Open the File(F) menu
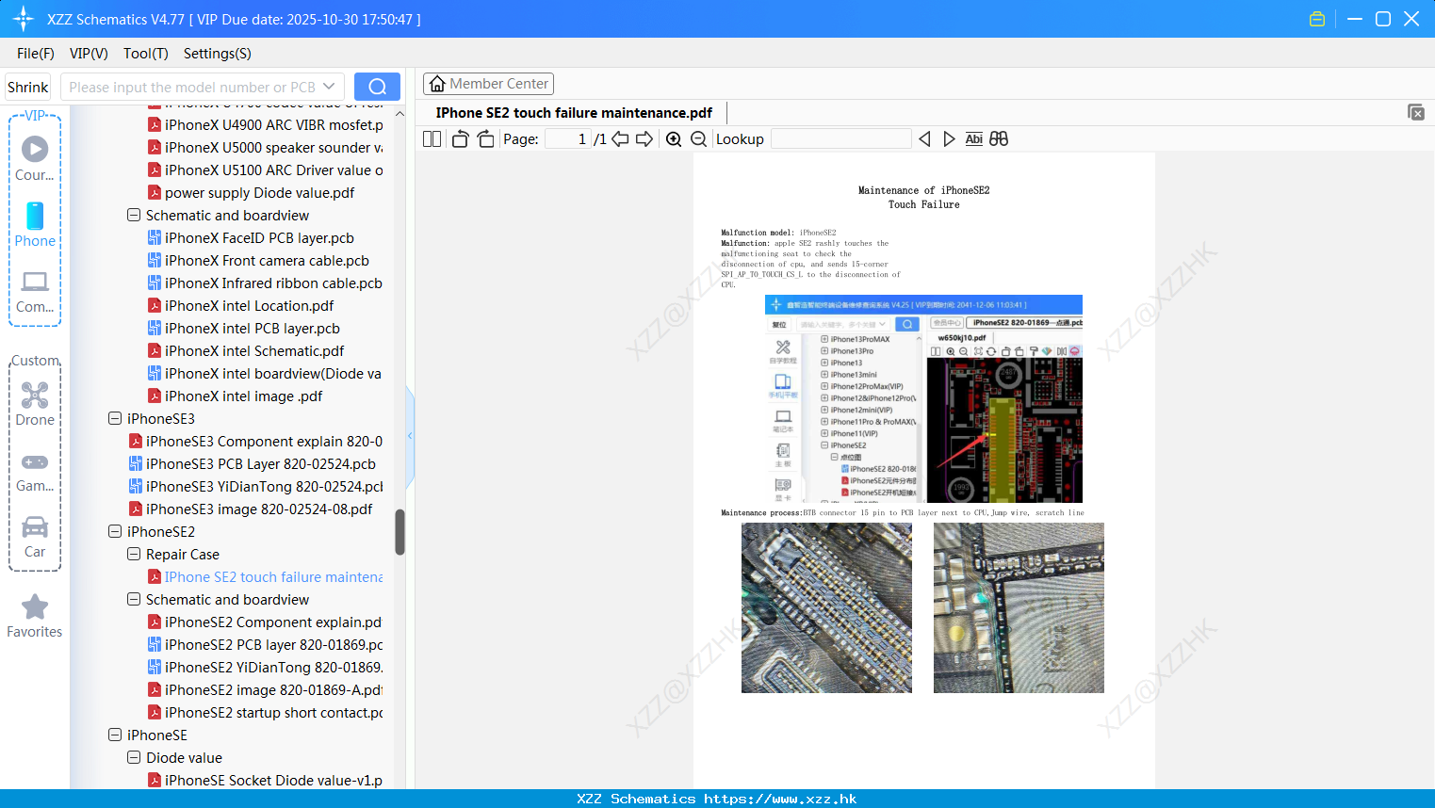The image size is (1435, 808). tap(36, 54)
